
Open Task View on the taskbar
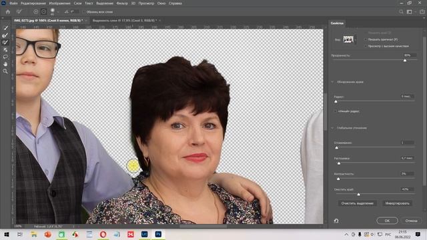tap(19, 234)
